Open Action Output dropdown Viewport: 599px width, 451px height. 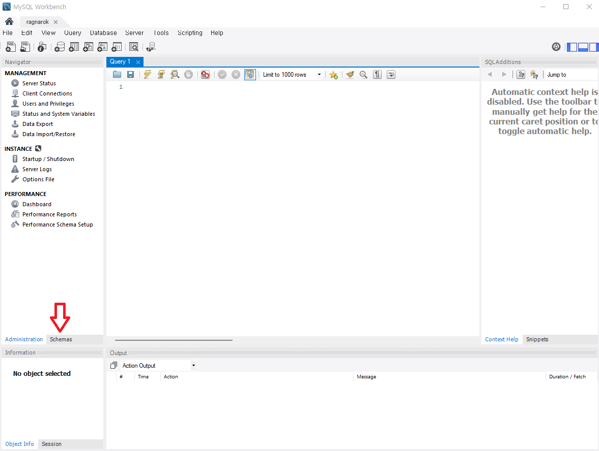tap(159, 366)
